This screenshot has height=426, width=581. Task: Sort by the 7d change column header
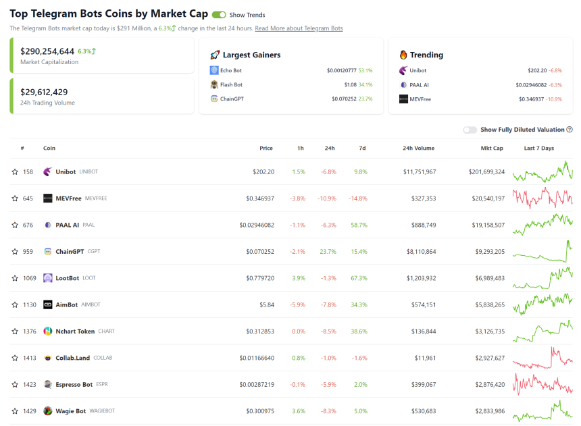click(362, 148)
